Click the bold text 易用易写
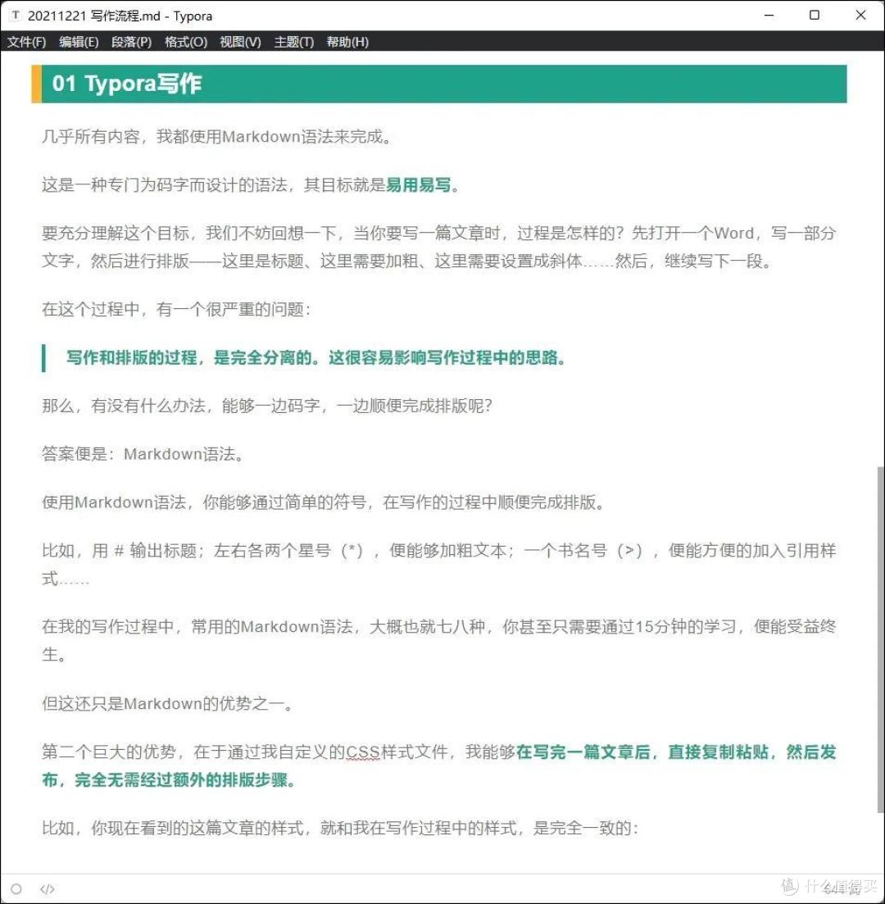This screenshot has width=885, height=904. coord(418,185)
